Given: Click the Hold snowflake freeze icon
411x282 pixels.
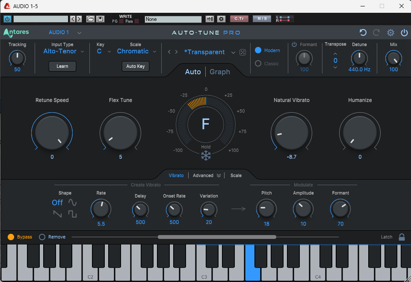Looking at the screenshot, I should click(206, 155).
